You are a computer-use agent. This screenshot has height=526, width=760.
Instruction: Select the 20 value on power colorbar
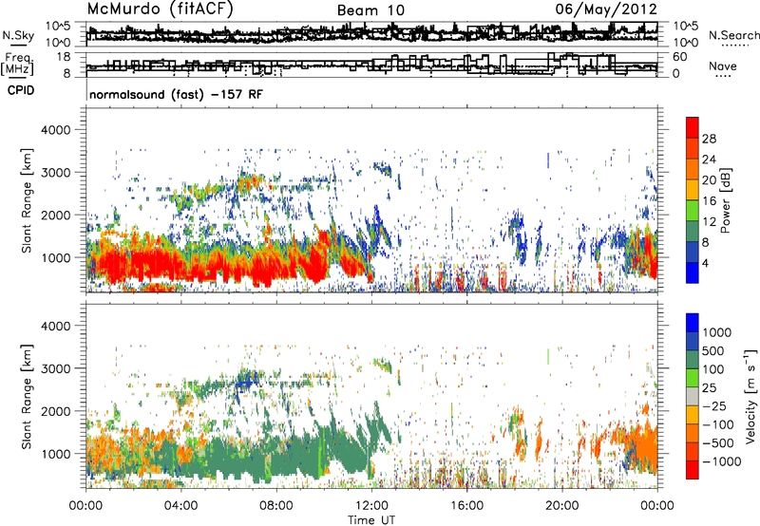coord(709,180)
